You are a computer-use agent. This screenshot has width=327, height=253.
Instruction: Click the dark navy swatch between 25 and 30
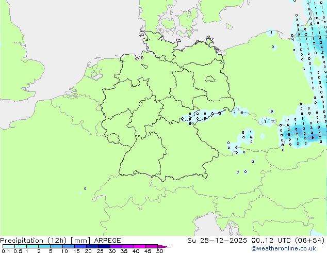click(x=104, y=246)
